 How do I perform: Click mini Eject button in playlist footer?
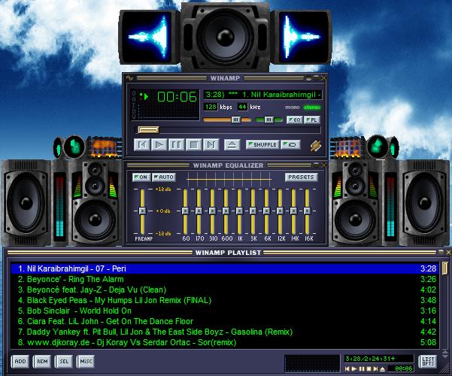pos(383,368)
